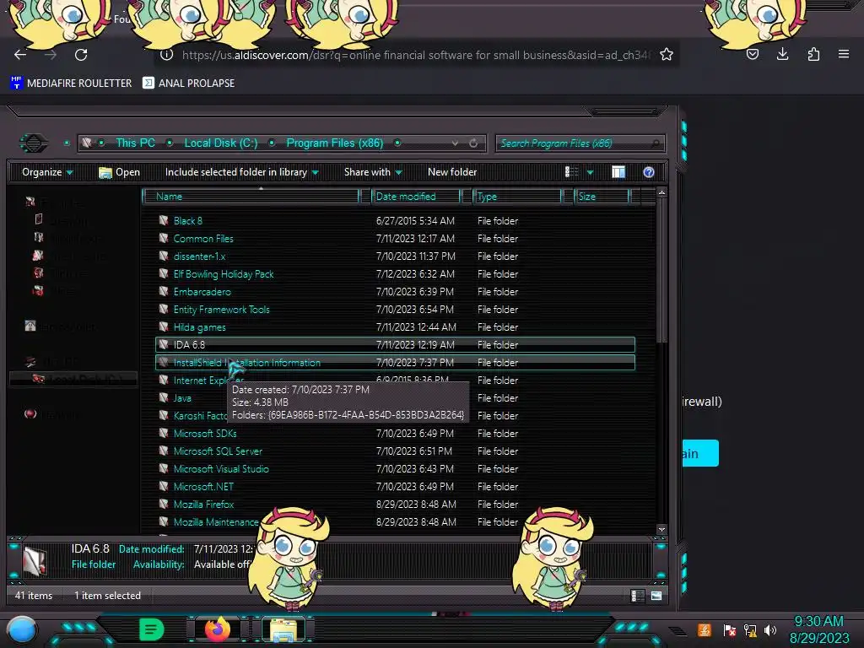Open the network tray icon
The image size is (864, 648).
pos(749,629)
